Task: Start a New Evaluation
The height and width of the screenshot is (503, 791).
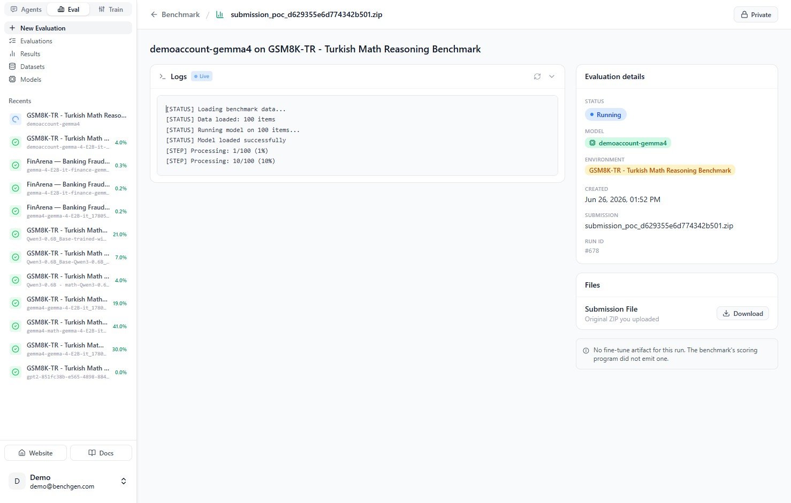Action: click(68, 28)
